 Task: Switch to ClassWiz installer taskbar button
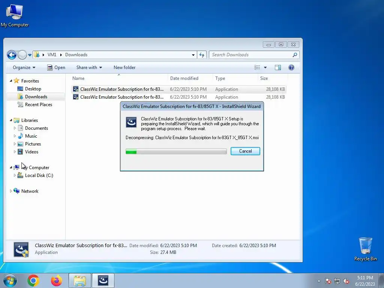point(103,280)
